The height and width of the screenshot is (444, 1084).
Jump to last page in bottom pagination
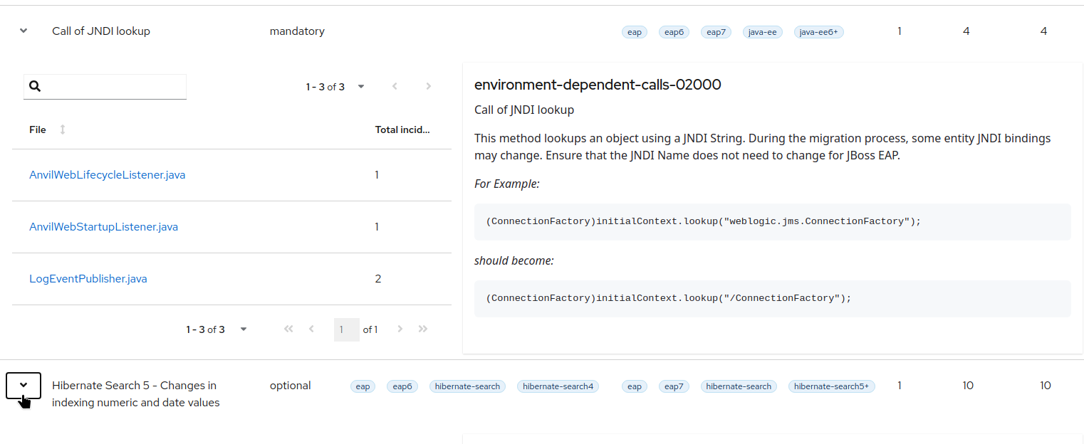(423, 329)
